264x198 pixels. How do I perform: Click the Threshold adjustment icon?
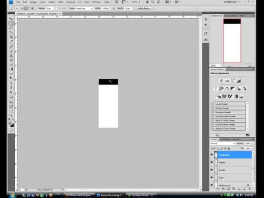[230, 96]
